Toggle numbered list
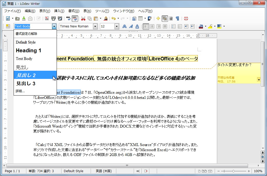Image resolution: width=267 pixels, height=176 pixels. click(x=173, y=26)
